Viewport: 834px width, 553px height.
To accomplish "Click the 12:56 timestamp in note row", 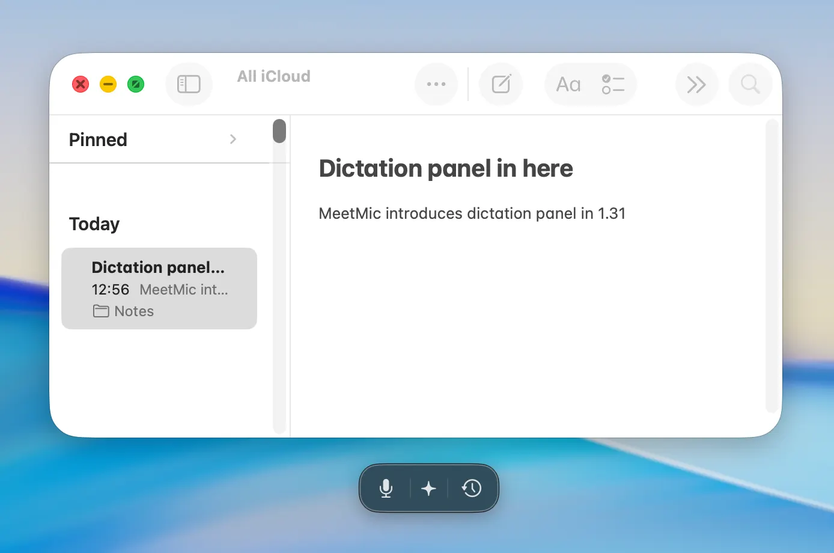I will coord(111,290).
